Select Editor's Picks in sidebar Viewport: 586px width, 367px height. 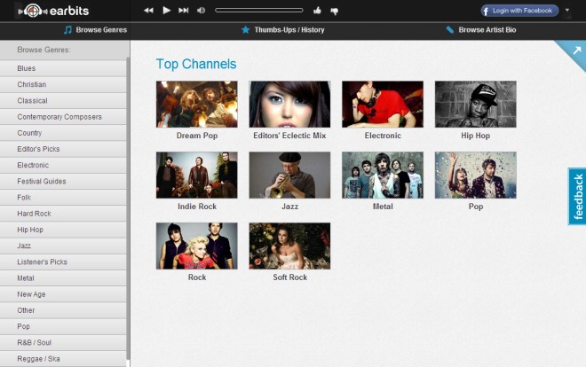pyautogui.click(x=63, y=149)
